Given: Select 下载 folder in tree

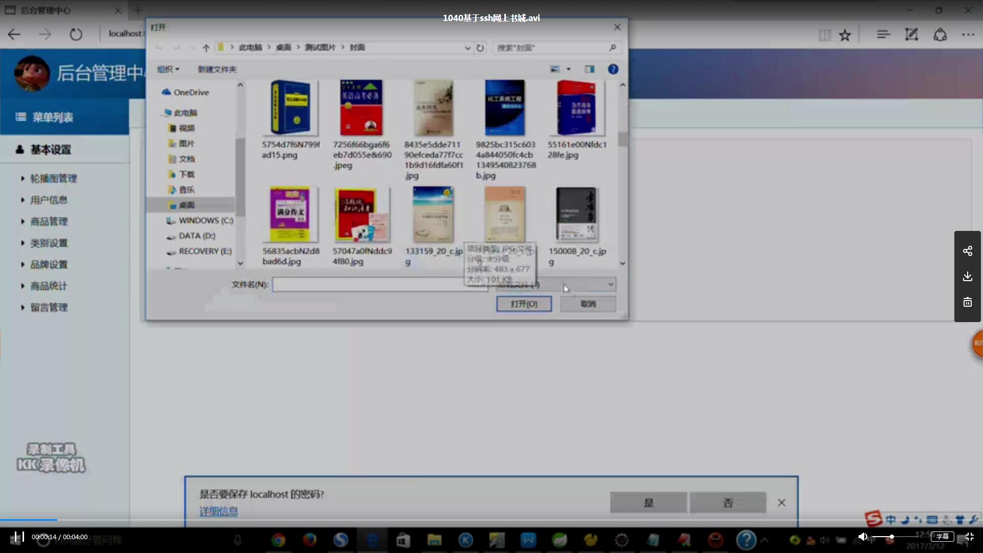Looking at the screenshot, I should (182, 174).
